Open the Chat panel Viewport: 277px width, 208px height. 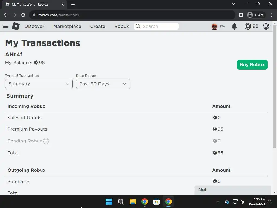(233, 190)
